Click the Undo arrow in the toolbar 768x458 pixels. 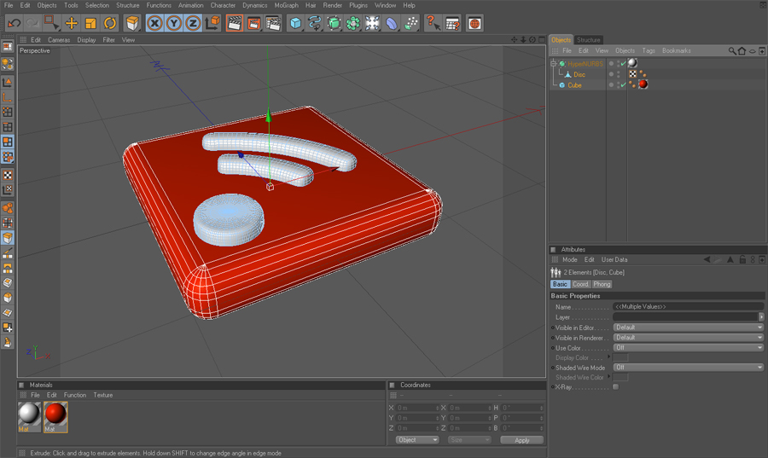(x=15, y=23)
